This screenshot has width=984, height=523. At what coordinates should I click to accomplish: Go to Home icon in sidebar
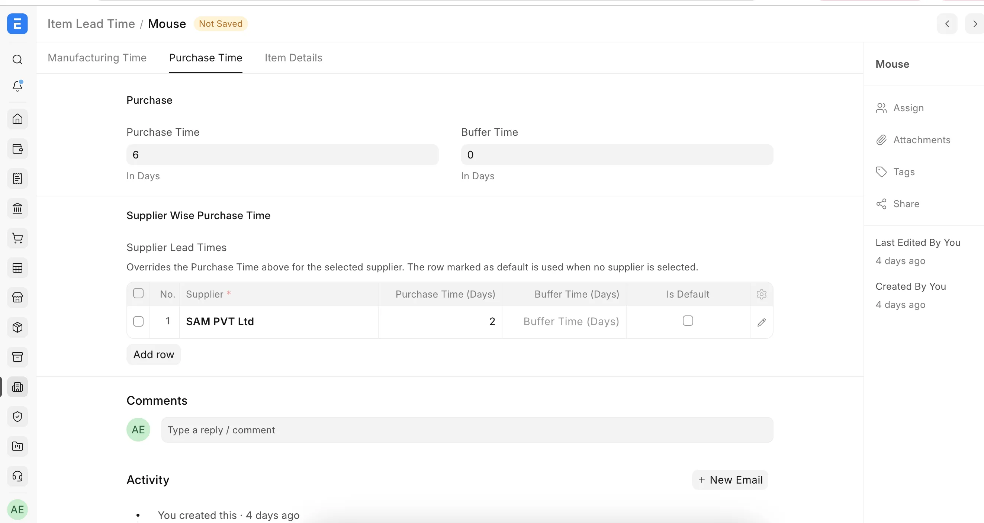tap(17, 119)
